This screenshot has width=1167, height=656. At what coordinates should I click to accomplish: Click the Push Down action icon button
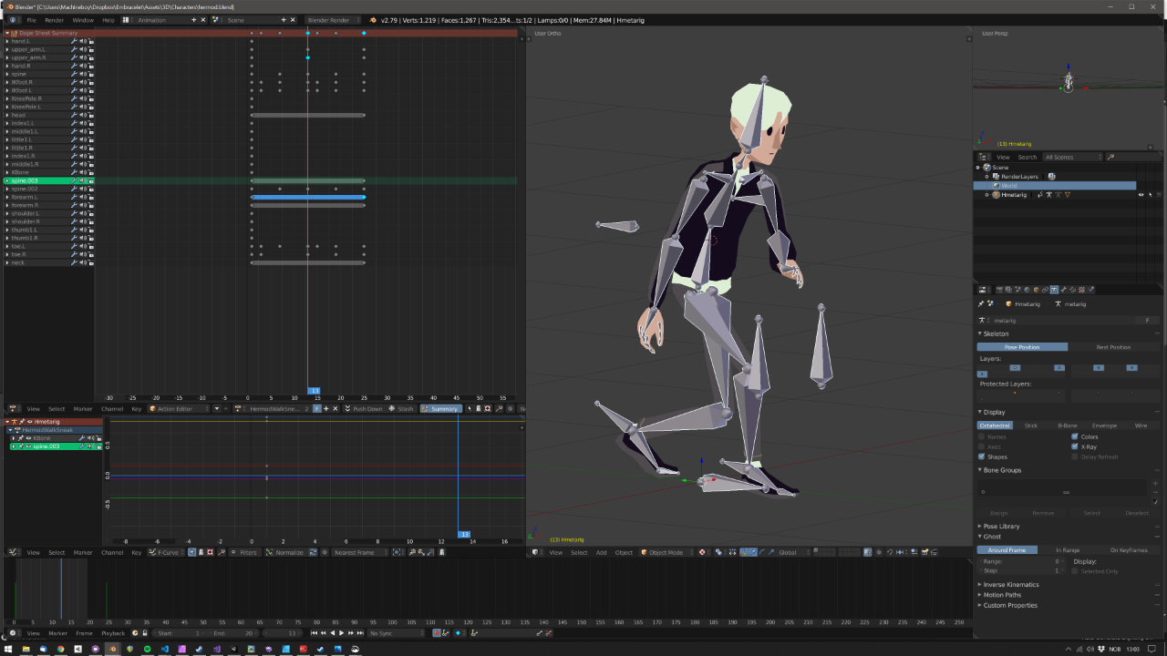click(x=348, y=409)
